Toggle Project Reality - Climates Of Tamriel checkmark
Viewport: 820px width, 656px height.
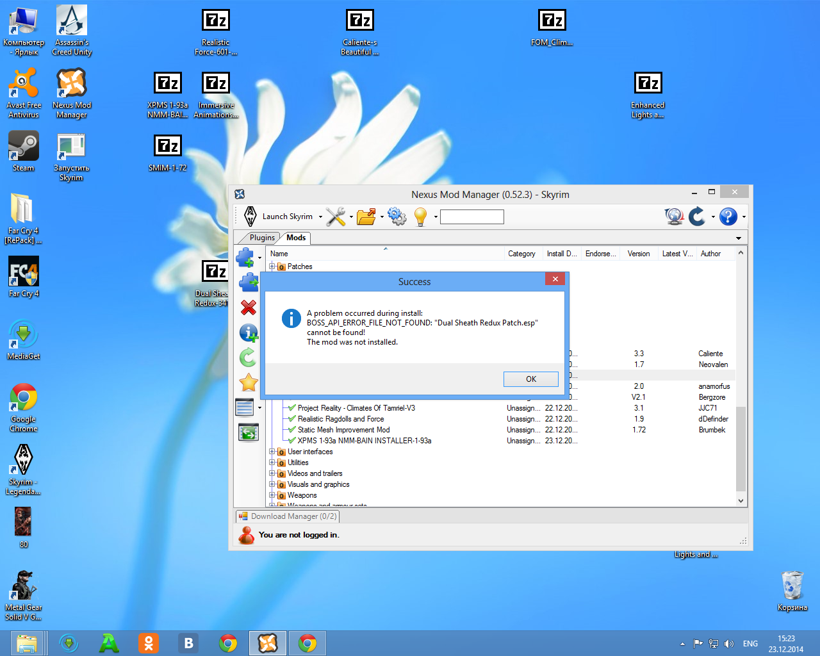292,408
